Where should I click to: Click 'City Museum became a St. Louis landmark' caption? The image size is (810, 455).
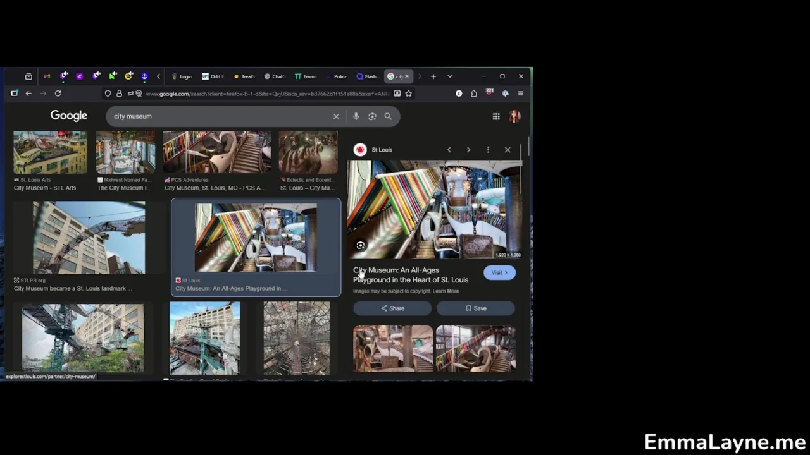73,288
